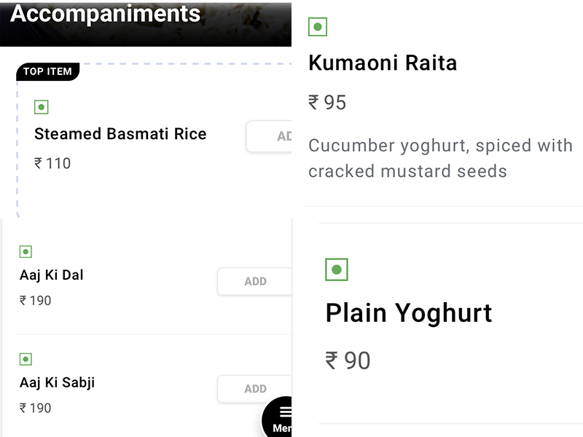Viewport: 583px width, 437px height.
Task: Open Kumaoni Raita item title
Action: tap(383, 63)
